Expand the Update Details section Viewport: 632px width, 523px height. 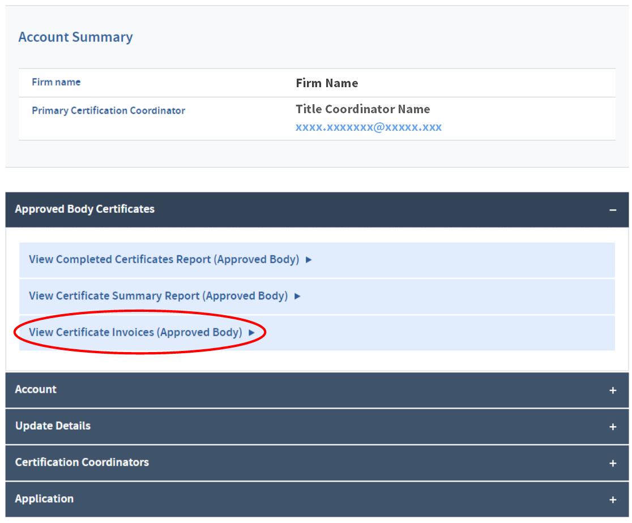point(317,427)
